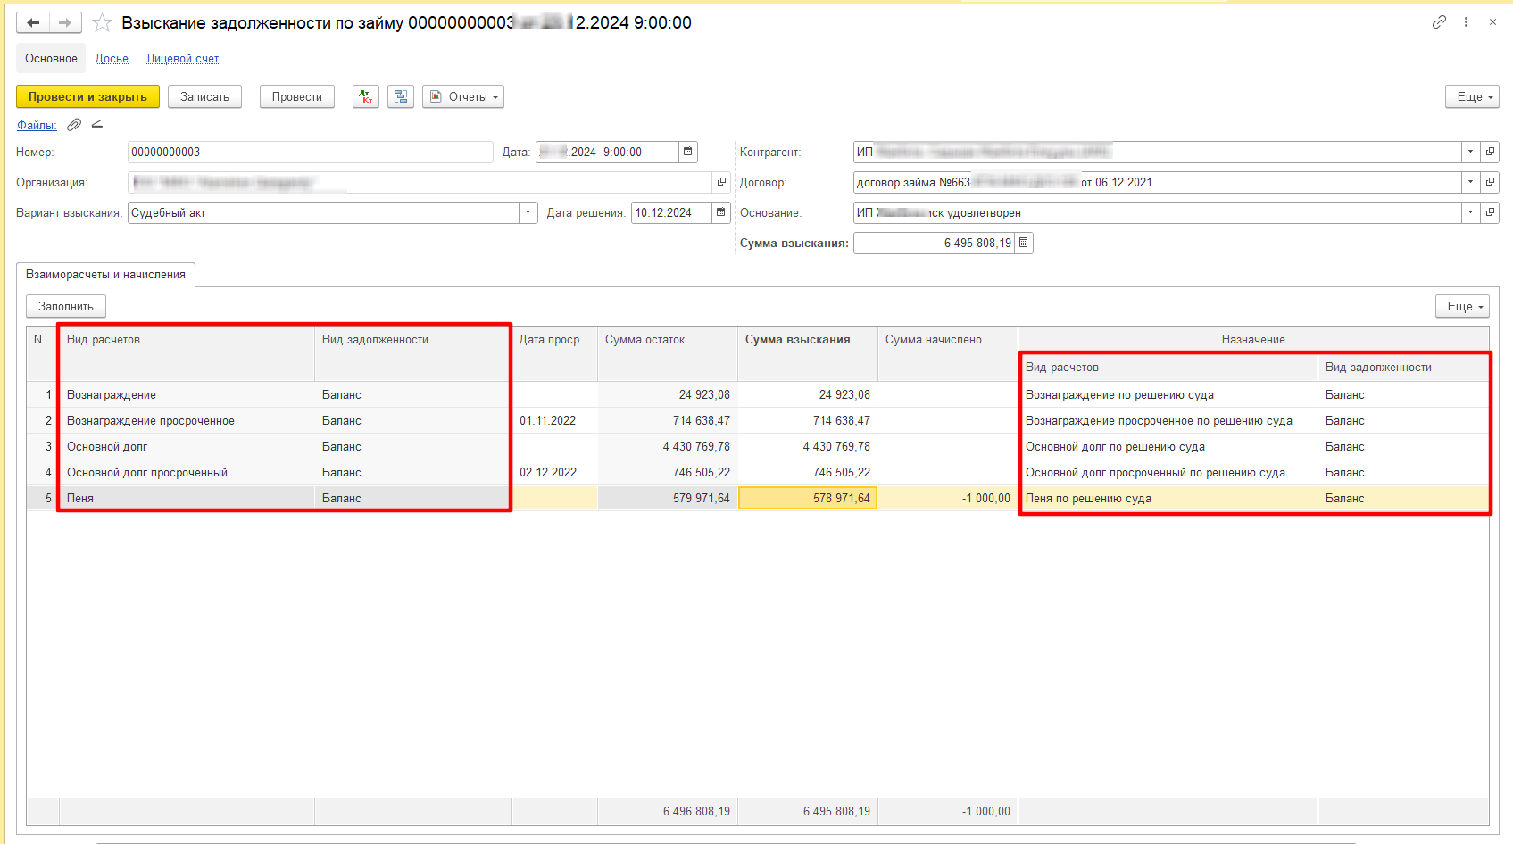Click the 578 971,64 editable cell
1513x844 pixels.
pyautogui.click(x=808, y=498)
